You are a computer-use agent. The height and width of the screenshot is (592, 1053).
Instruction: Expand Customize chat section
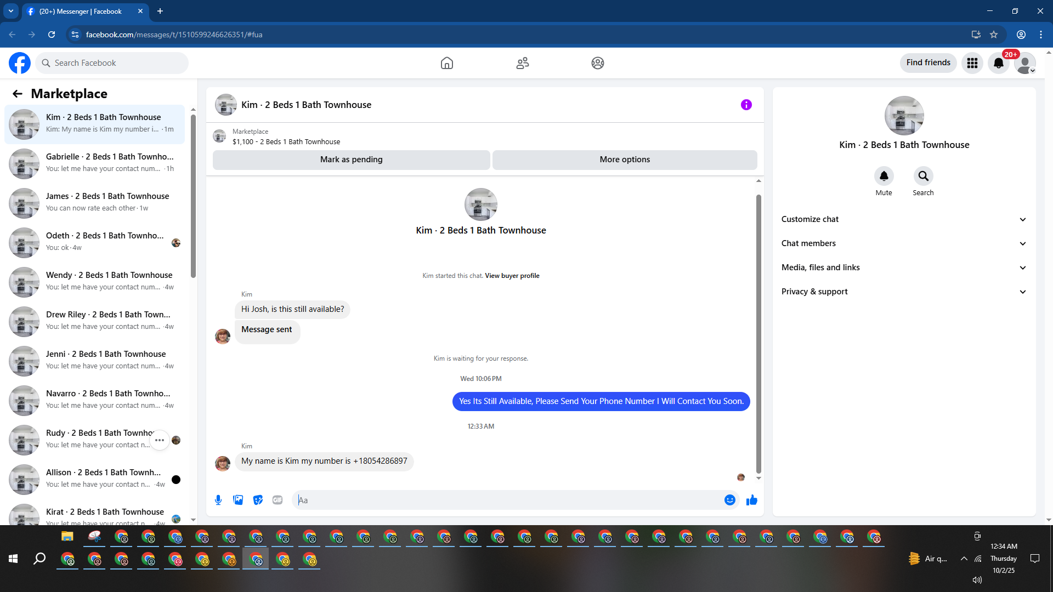point(904,219)
